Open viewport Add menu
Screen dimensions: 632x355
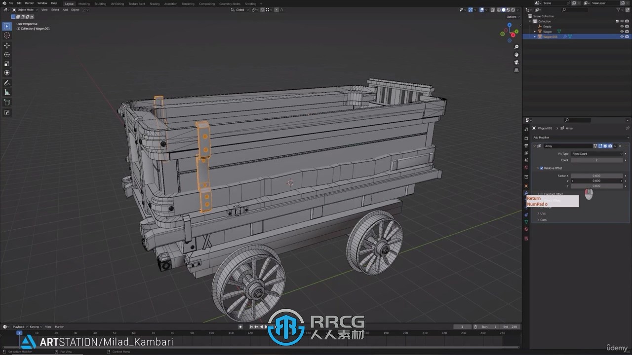[65, 10]
